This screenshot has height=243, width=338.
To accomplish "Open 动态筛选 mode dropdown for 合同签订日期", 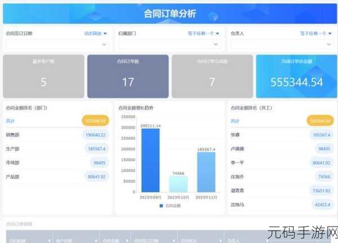I will pyautogui.click(x=95, y=33).
